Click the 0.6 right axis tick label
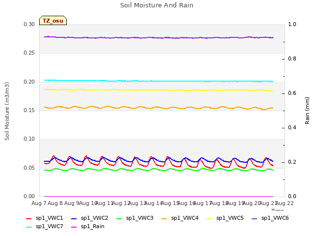The height and width of the screenshot is (236, 314). tap(292, 93)
